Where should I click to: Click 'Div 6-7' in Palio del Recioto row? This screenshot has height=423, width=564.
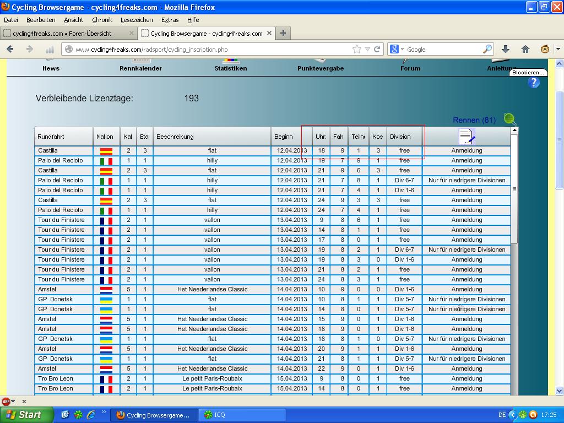pos(404,180)
